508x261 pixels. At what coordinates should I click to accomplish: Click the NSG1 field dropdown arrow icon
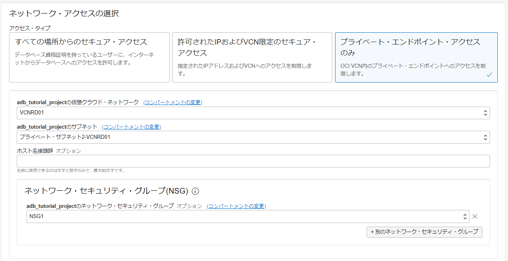click(465, 216)
